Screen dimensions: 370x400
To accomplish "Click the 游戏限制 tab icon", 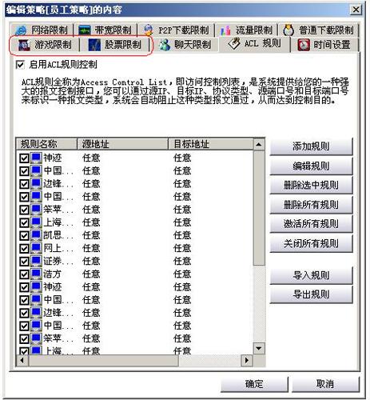I will pos(24,45).
